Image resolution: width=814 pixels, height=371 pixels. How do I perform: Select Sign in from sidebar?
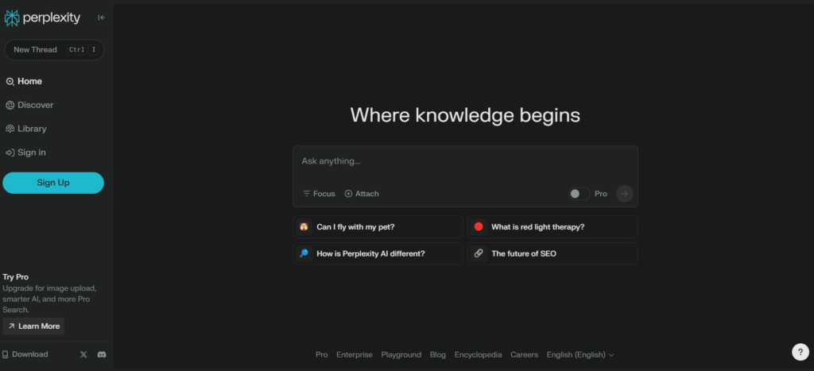(26, 153)
